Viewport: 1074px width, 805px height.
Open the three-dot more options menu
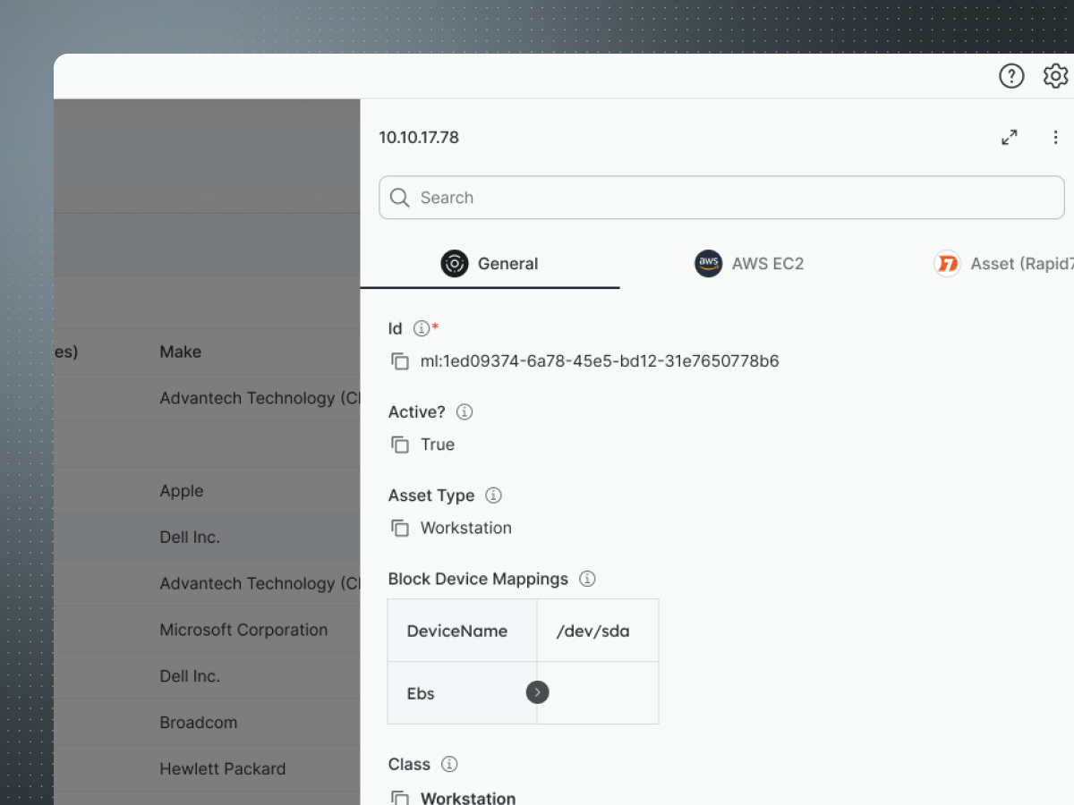coord(1056,138)
